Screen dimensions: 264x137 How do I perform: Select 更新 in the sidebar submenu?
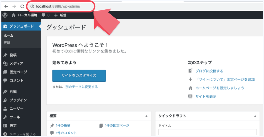(7, 43)
